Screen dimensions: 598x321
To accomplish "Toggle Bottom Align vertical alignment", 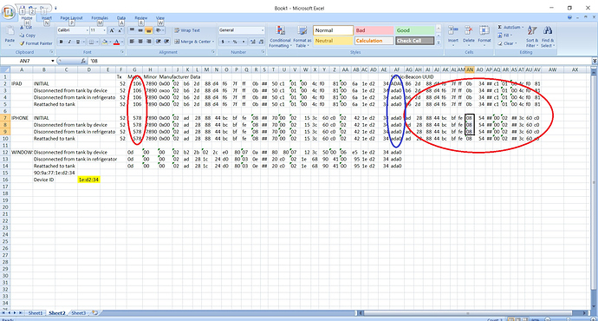I will 149,30.
